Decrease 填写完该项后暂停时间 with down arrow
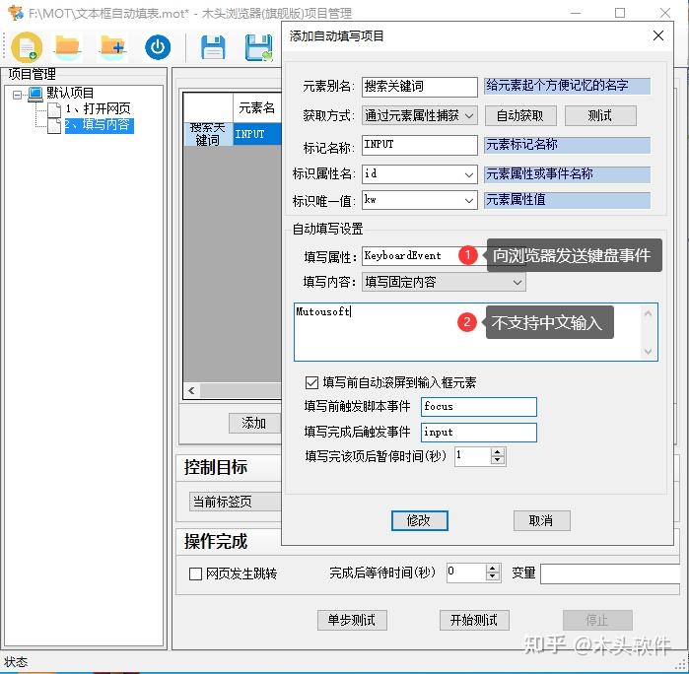689x674 pixels. tap(498, 460)
